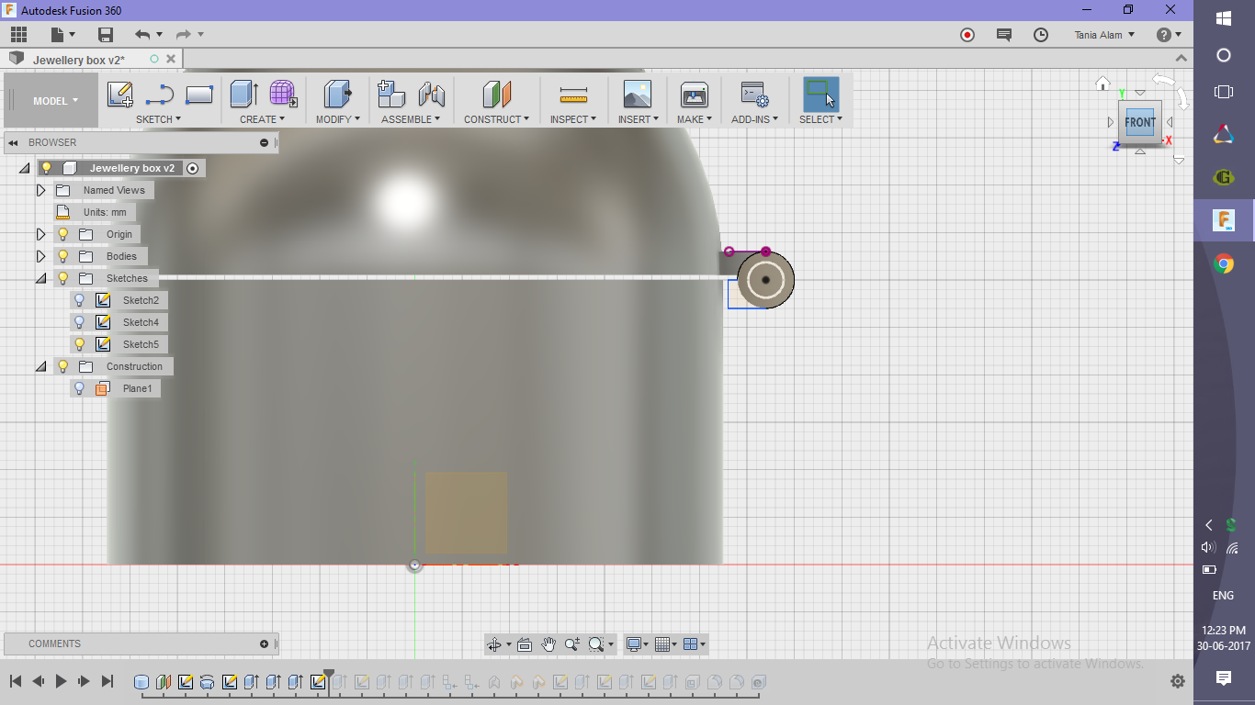
Task: Toggle Jewellery box v2 root visibility bulb
Action: [x=46, y=168]
